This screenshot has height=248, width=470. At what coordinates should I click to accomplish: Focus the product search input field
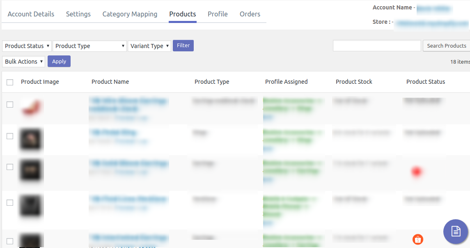[377, 46]
